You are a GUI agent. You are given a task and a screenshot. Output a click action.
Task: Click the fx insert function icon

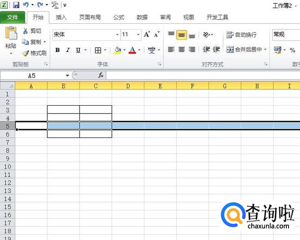click(x=101, y=75)
